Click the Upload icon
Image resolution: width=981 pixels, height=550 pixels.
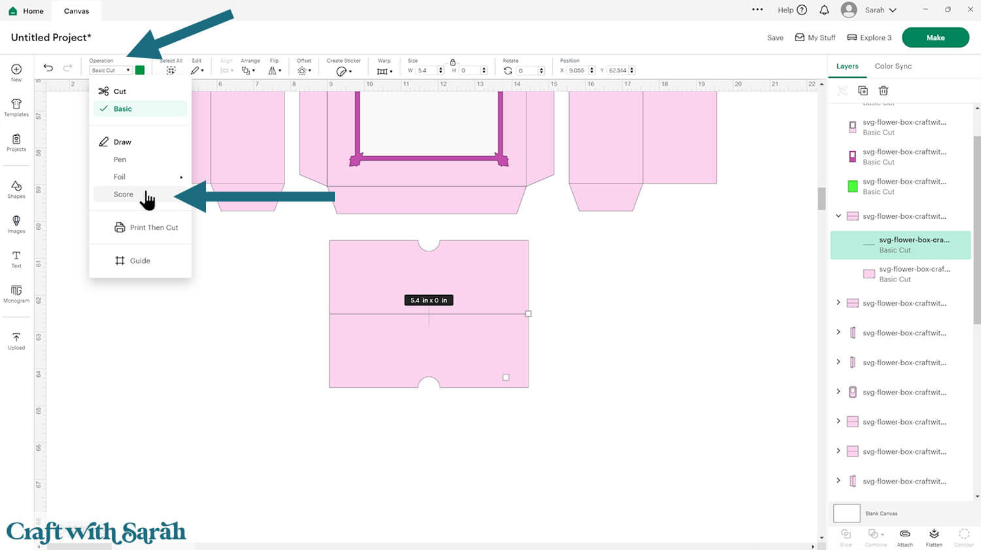pos(16,340)
